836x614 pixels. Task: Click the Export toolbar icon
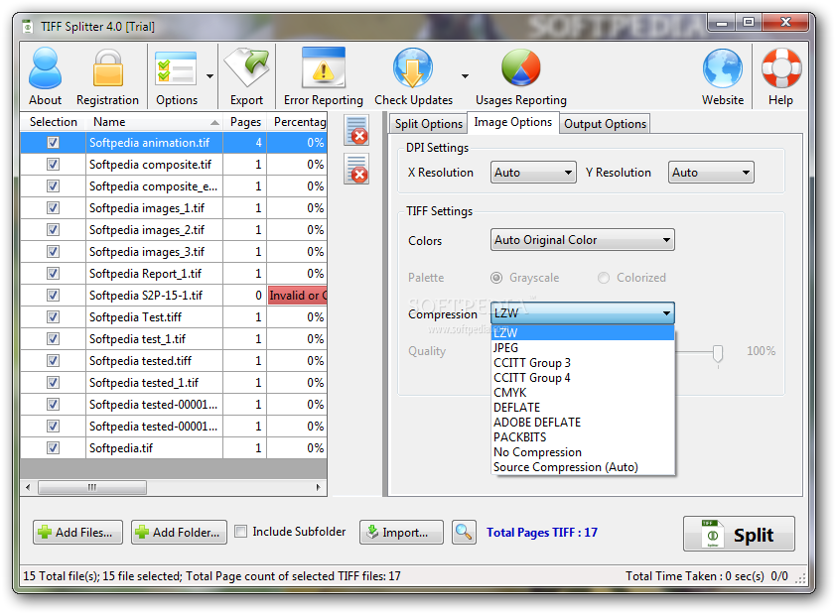(x=246, y=76)
